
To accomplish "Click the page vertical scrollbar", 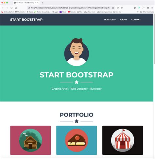I will [x=154, y=39].
